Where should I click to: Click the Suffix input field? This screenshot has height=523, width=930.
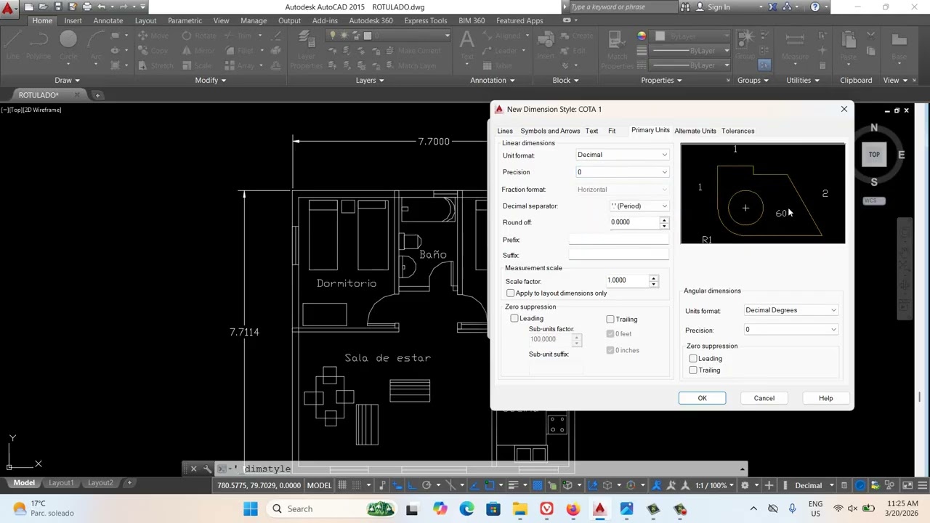tap(618, 255)
